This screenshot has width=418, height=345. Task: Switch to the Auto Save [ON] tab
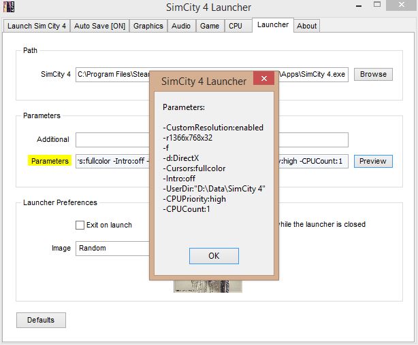[x=99, y=26]
